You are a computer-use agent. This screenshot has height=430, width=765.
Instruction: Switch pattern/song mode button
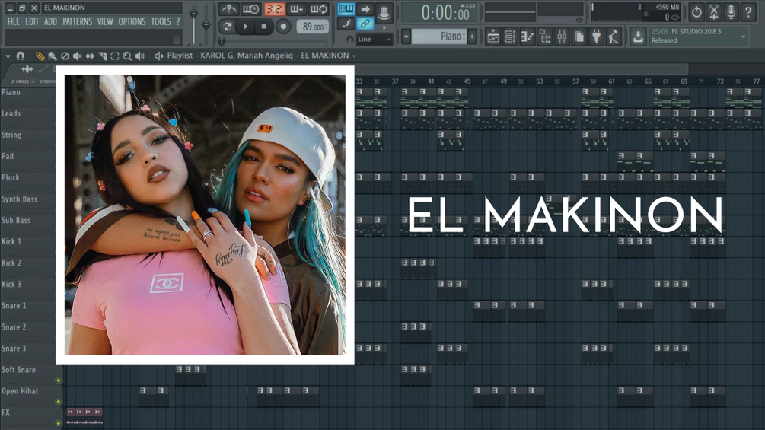pos(227,27)
